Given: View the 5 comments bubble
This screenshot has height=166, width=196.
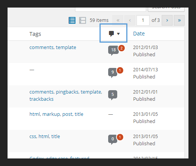Looking at the screenshot, I should [113, 95].
